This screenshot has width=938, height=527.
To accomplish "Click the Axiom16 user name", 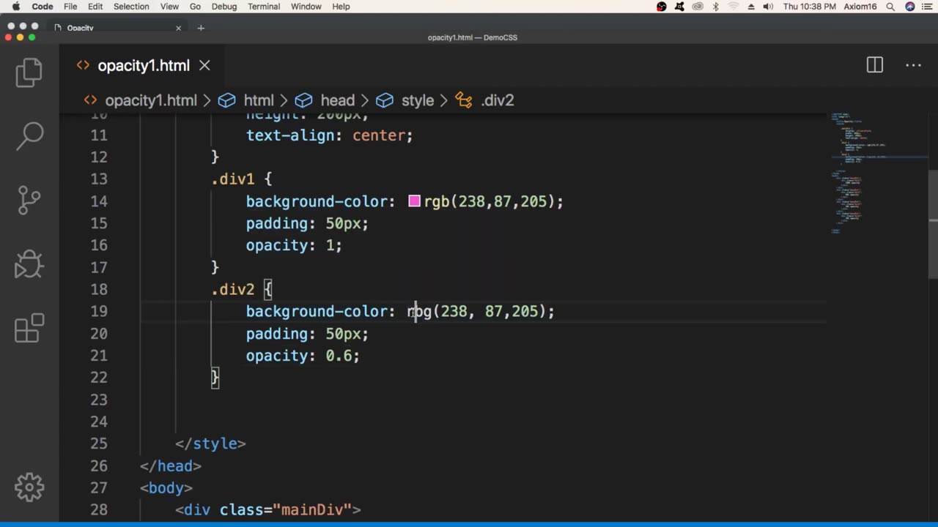I will click(861, 7).
